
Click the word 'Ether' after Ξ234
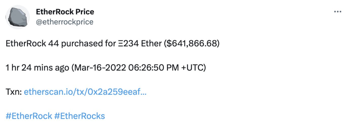(151, 44)
